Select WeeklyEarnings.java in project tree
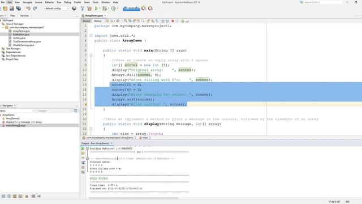Image resolution: width=362 pixels, height=204 pixels. pyautogui.click(x=23, y=45)
